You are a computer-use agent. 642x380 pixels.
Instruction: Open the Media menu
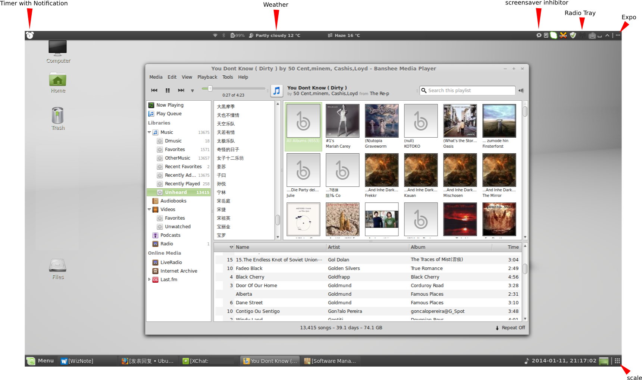click(x=156, y=77)
